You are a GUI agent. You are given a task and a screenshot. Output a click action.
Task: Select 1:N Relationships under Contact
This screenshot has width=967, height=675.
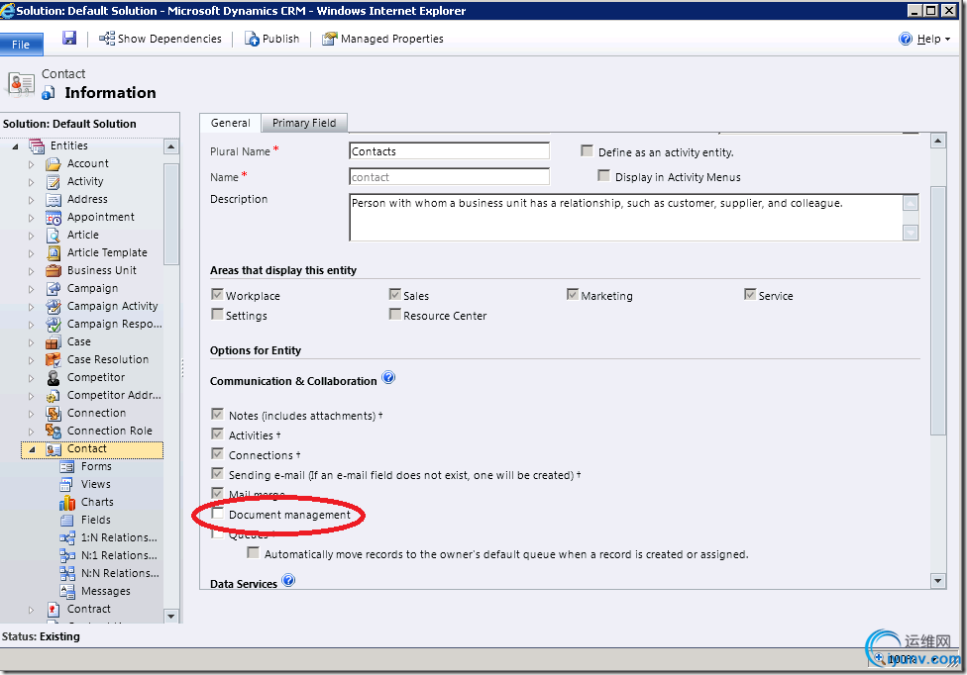[x=119, y=537]
